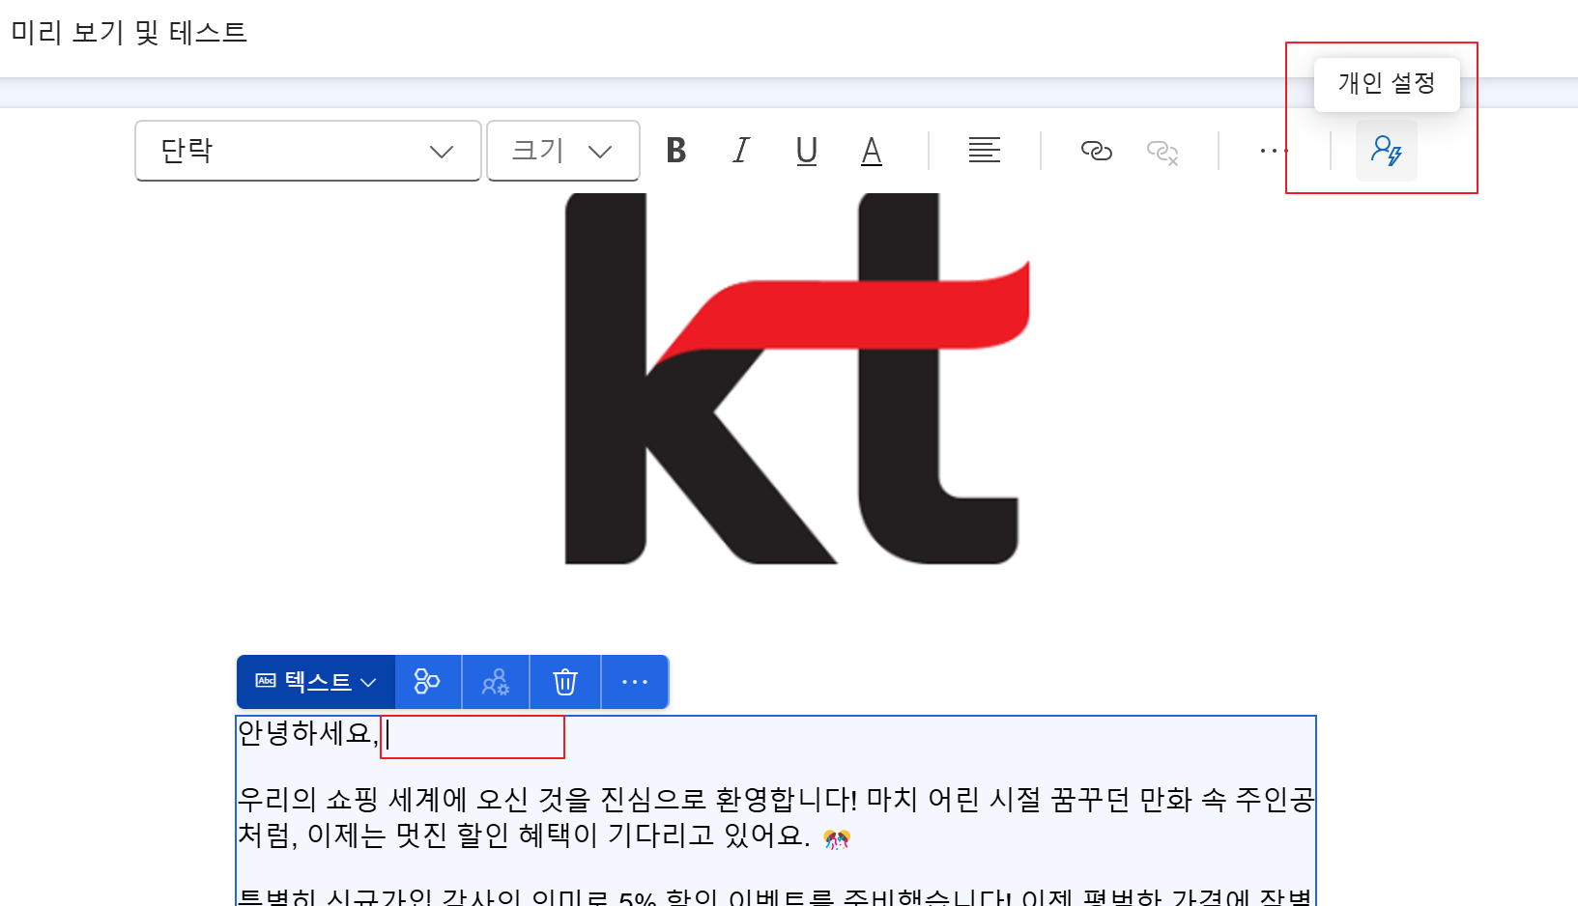
Task: Delete the text block with trash icon
Action: (x=565, y=682)
